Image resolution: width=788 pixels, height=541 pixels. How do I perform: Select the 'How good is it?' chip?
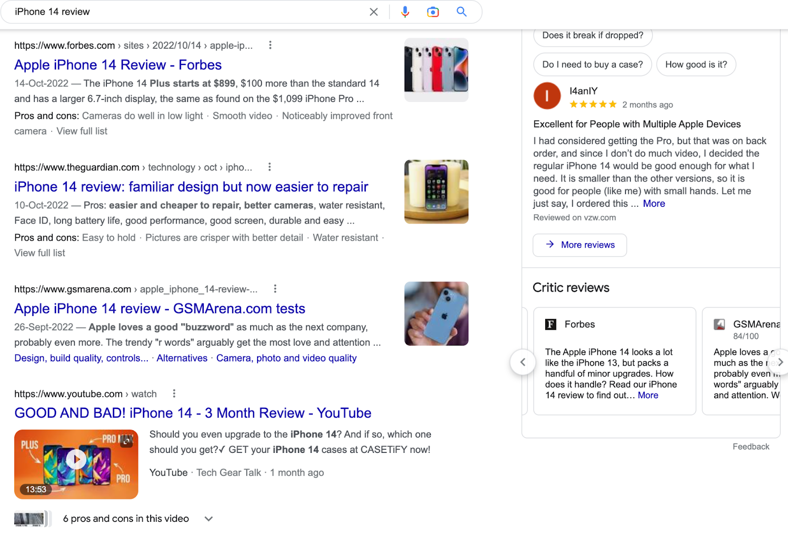(696, 64)
